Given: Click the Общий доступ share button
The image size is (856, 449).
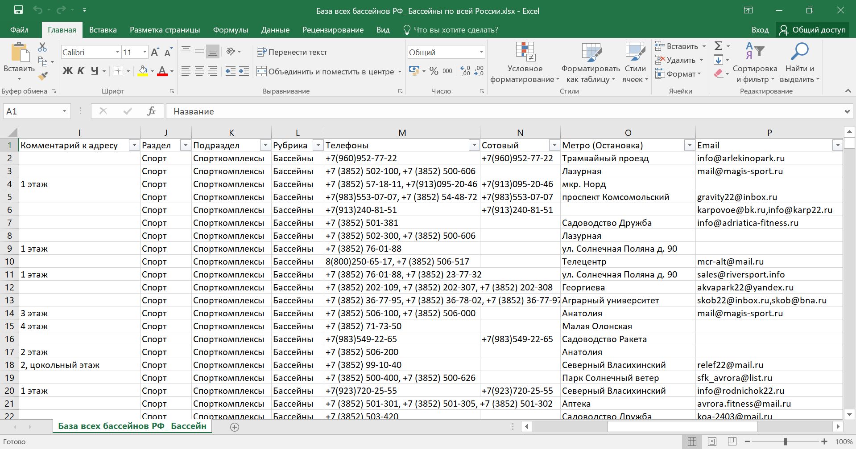Looking at the screenshot, I should point(812,30).
